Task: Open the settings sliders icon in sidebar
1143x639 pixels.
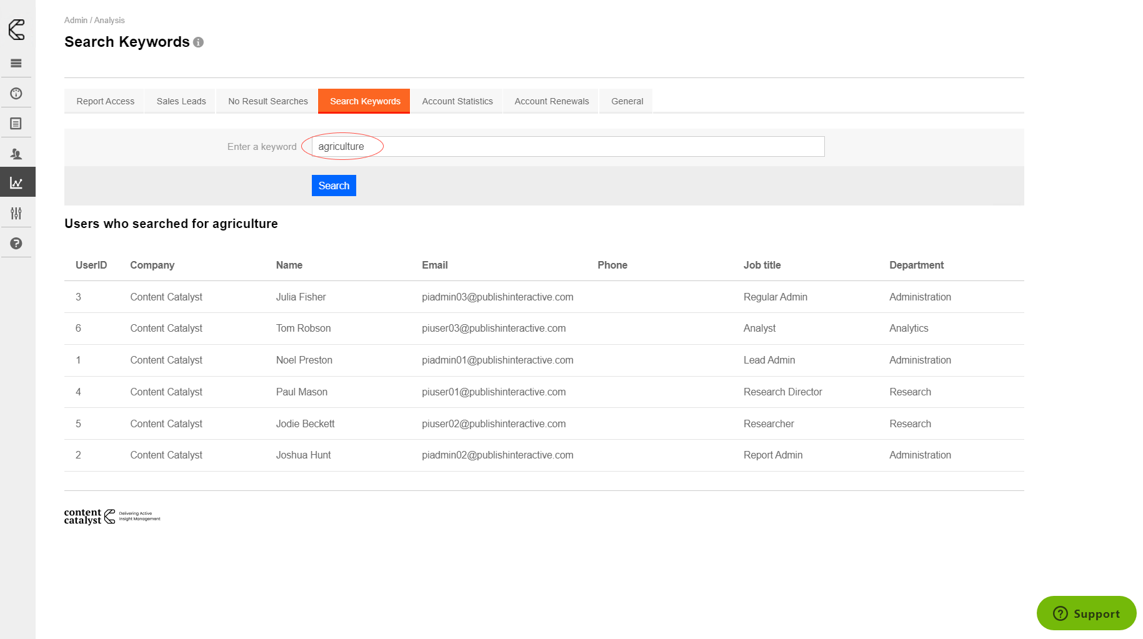Action: (x=16, y=214)
